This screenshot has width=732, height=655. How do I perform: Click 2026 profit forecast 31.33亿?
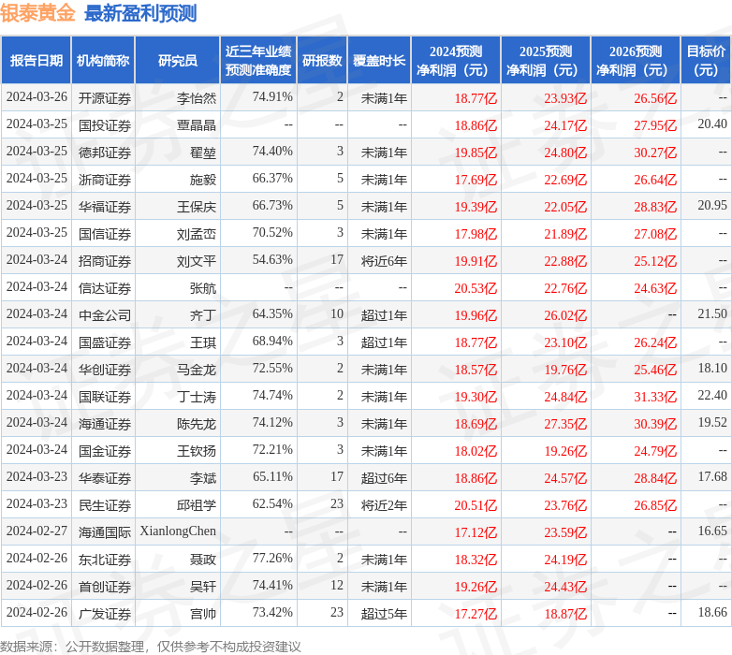[655, 396]
